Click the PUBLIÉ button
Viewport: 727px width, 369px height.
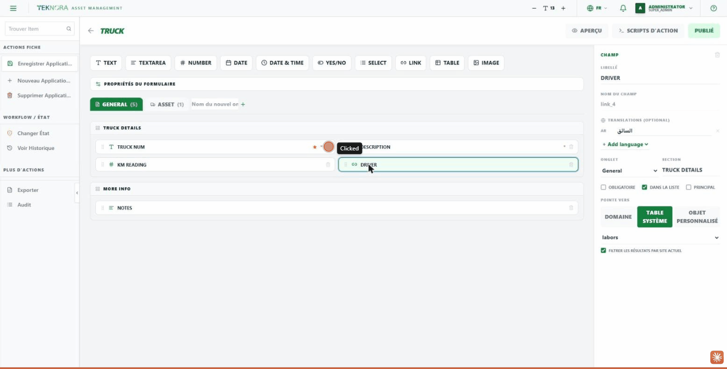(704, 31)
